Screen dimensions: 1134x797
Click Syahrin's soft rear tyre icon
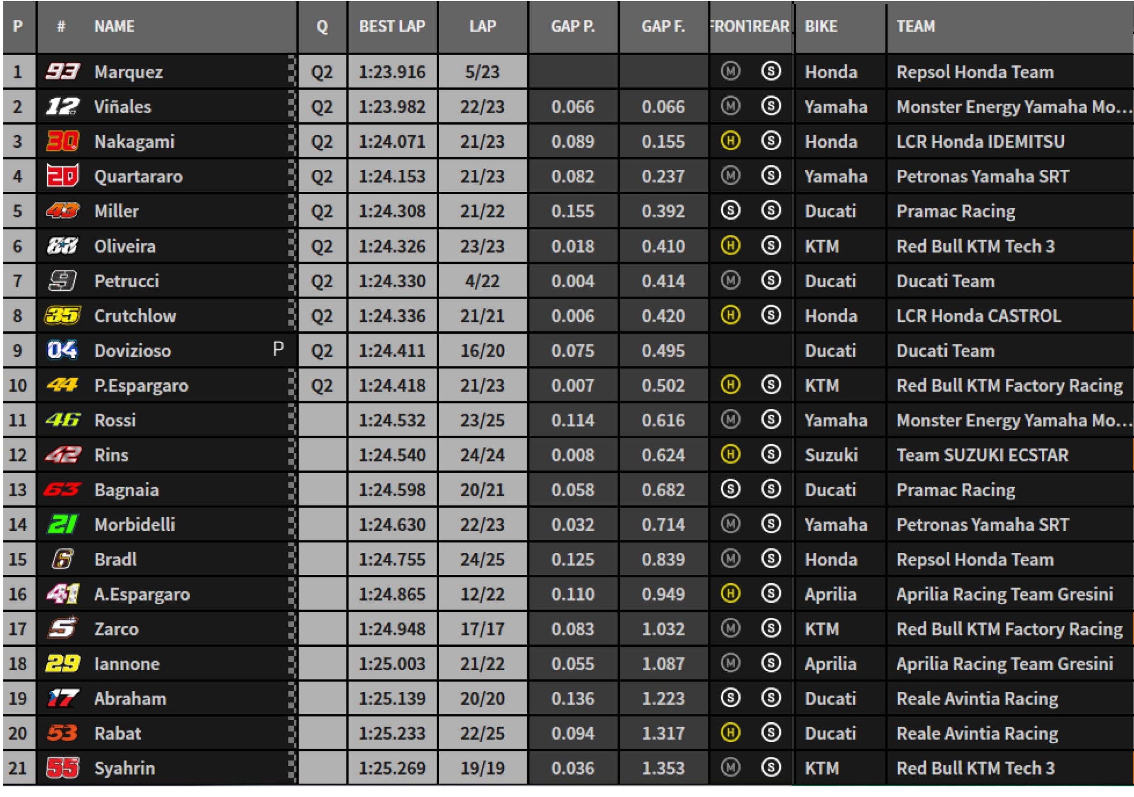[771, 768]
